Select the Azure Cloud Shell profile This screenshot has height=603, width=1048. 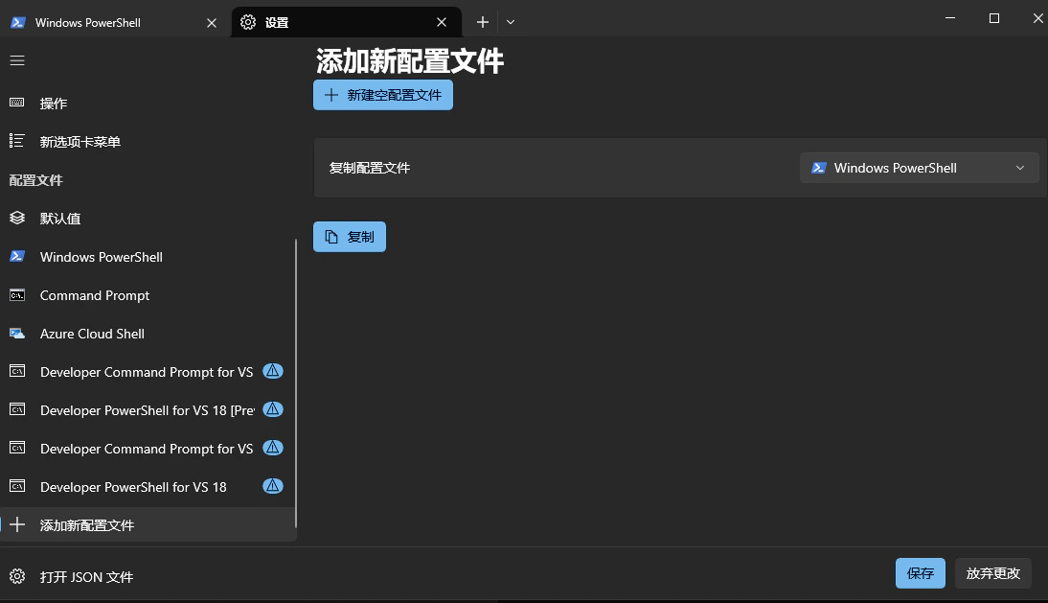[x=147, y=333]
